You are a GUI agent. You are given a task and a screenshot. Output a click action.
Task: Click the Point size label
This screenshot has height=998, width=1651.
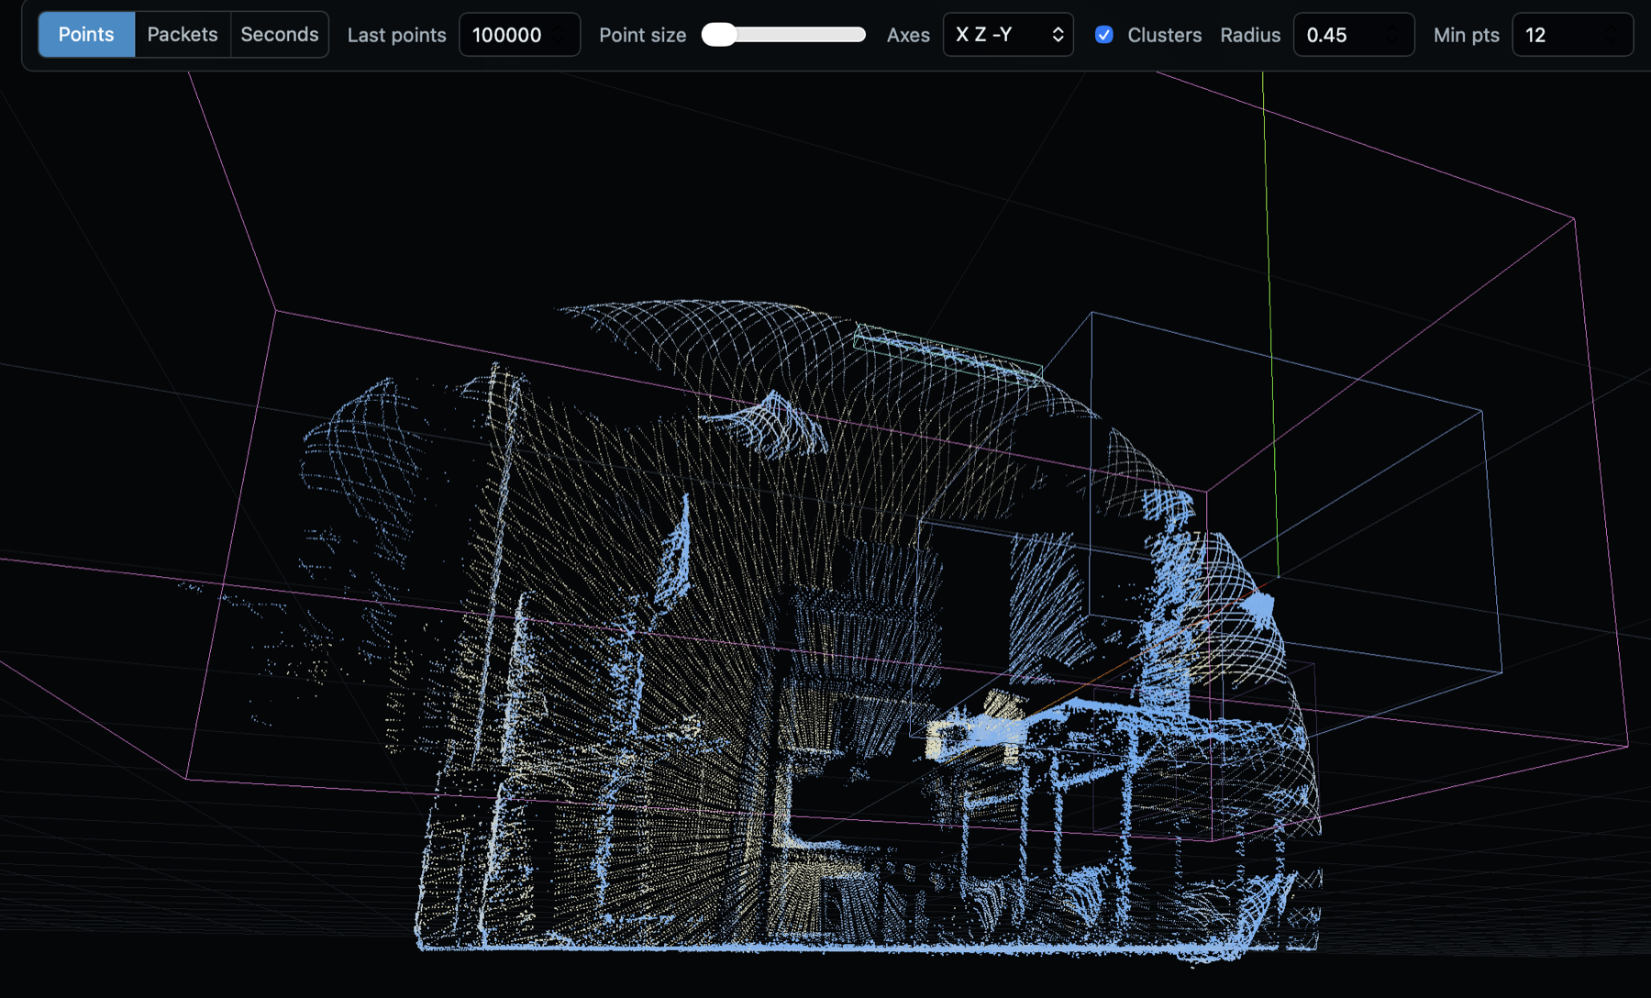coord(642,35)
